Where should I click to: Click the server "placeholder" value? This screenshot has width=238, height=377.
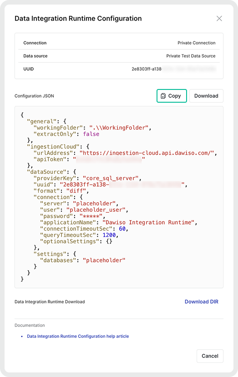pos(94,204)
